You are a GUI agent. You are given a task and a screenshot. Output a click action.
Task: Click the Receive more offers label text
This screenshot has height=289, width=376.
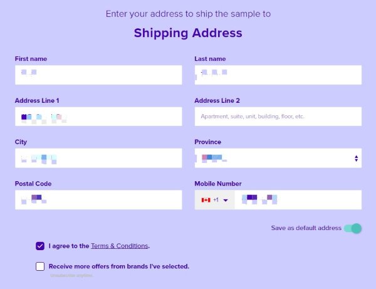119,266
